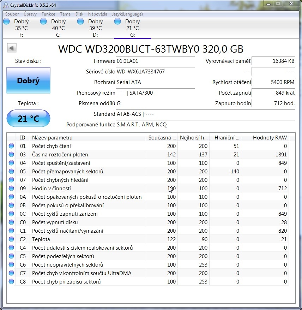Click the Současná column header
The width and height of the screenshot is (302, 310).
click(x=162, y=138)
